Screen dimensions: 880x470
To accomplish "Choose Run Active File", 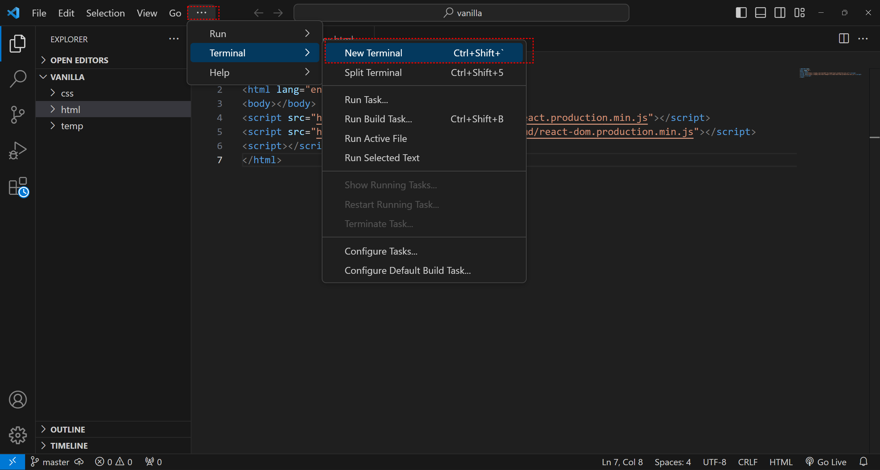I will (424, 138).
